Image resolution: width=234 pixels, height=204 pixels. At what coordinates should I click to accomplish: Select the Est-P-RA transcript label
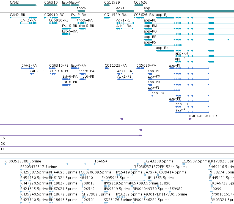click(79, 15)
